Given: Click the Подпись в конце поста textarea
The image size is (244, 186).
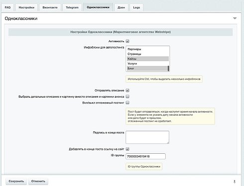Looking at the screenshot, I should [147, 137].
